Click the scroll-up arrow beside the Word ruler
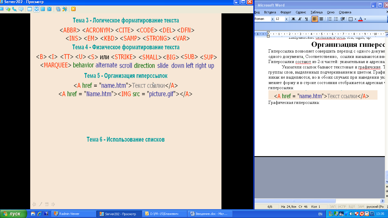Screen dimensions: 388x218 pos(386,34)
